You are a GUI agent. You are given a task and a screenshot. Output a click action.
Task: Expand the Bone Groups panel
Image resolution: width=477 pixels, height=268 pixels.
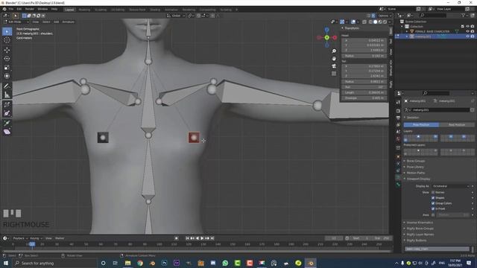tap(416, 161)
